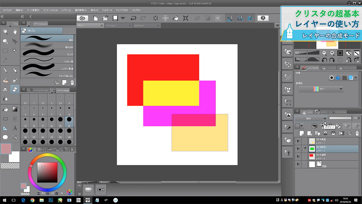This screenshot has width=362, height=204.
Task: Rotate canvas left in Navigator
Action: pos(324,60)
